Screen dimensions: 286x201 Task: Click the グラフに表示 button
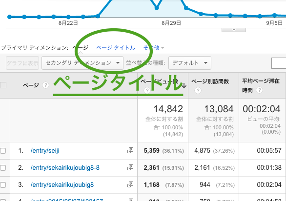22,63
